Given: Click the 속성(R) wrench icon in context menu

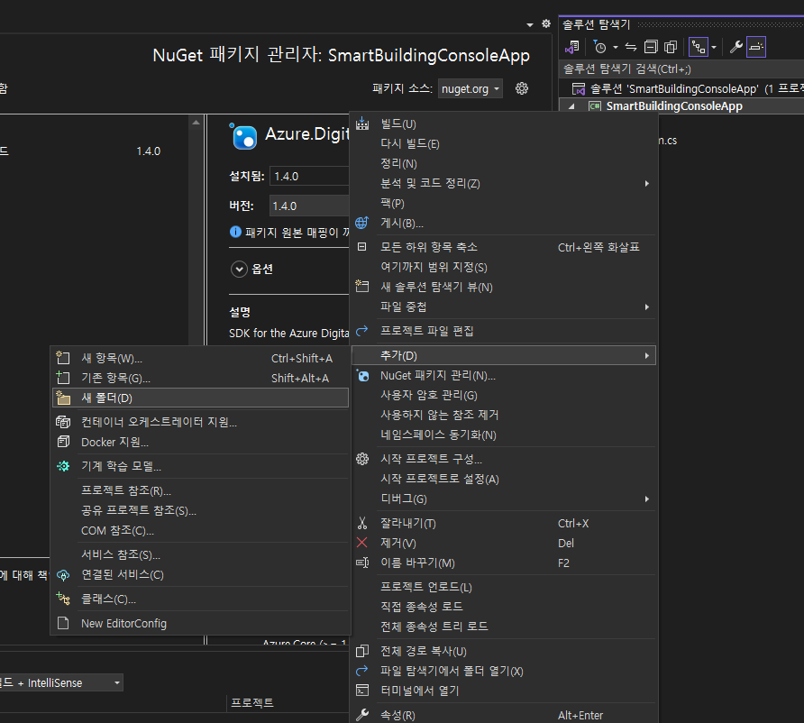Looking at the screenshot, I should (x=362, y=715).
